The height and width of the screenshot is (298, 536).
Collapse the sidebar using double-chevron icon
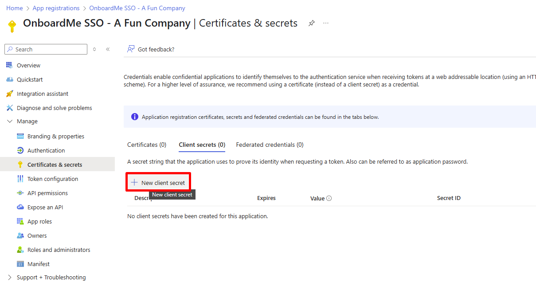[108, 49]
